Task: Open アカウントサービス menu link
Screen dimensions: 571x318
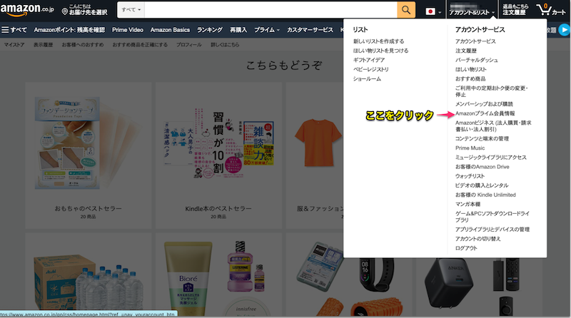Action: [x=475, y=41]
